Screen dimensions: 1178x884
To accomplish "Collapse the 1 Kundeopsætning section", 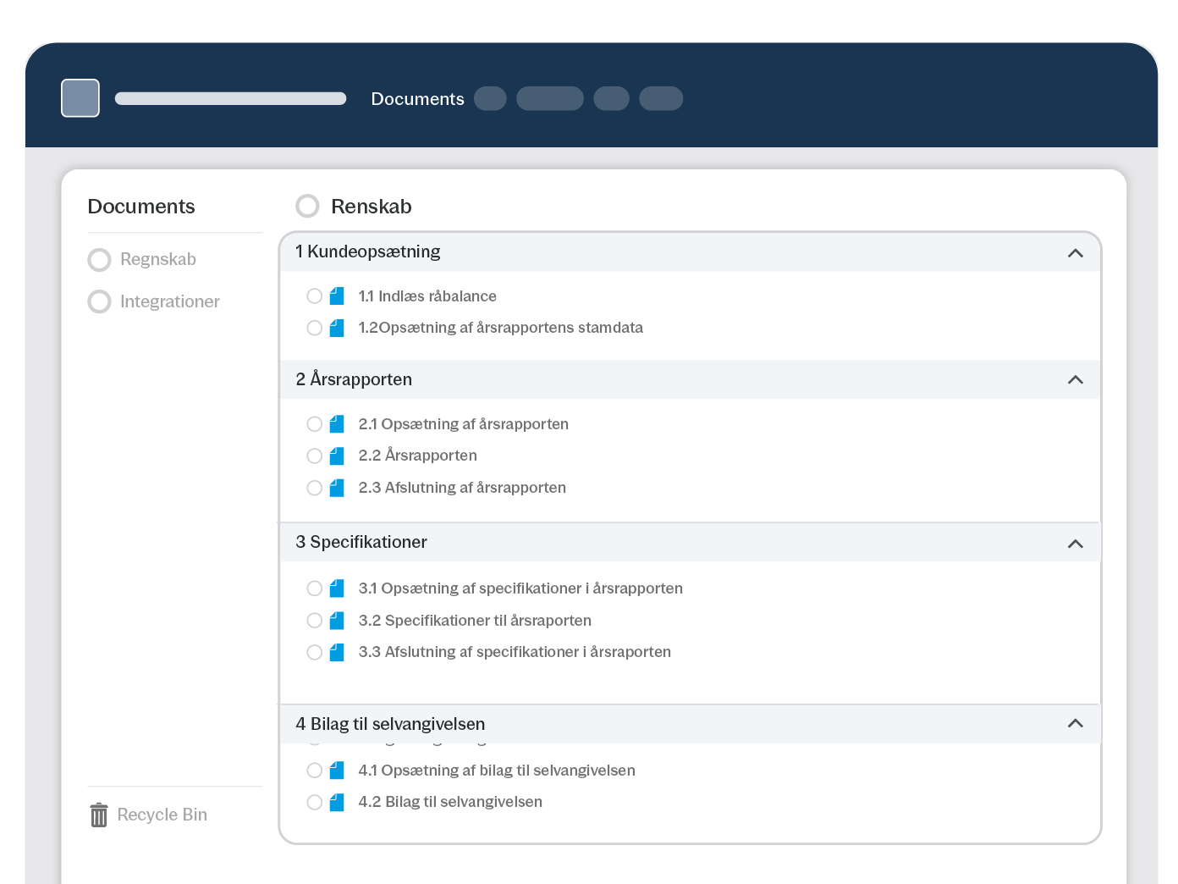I will (1075, 252).
